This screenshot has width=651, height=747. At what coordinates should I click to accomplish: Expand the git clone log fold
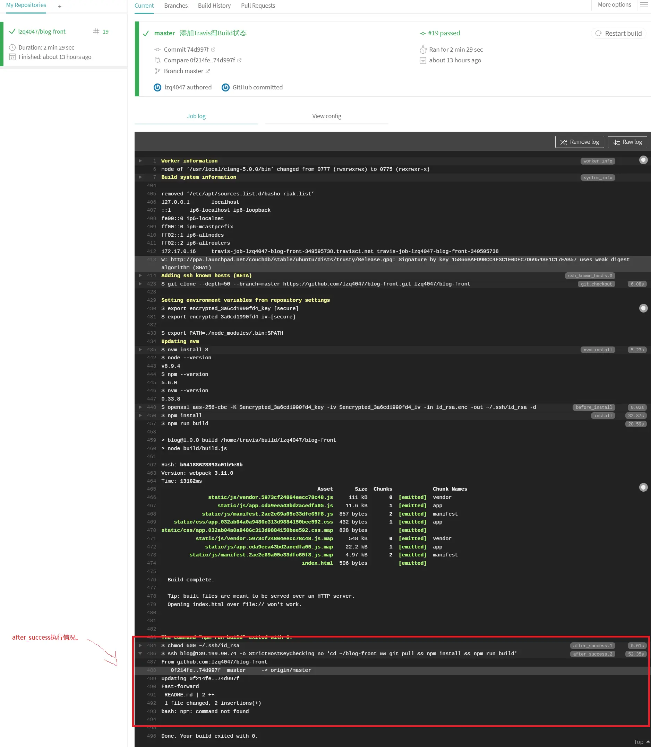(x=140, y=283)
